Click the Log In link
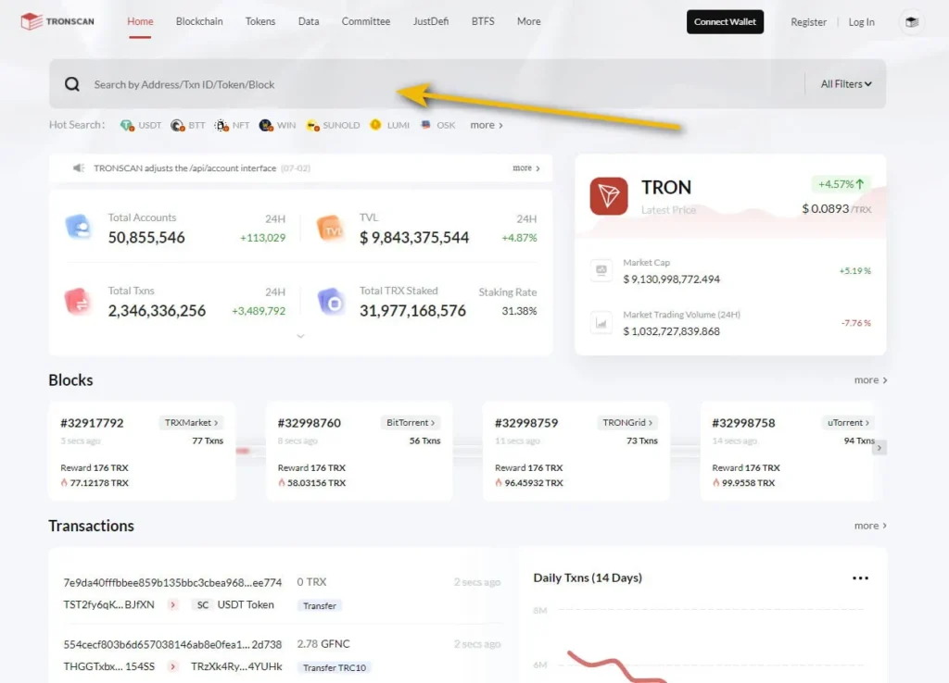The image size is (949, 683). (861, 22)
